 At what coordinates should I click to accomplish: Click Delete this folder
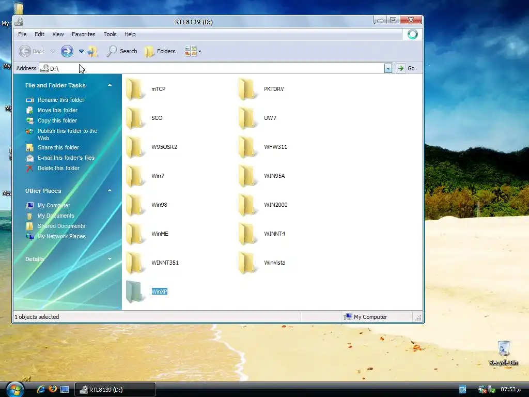[58, 168]
